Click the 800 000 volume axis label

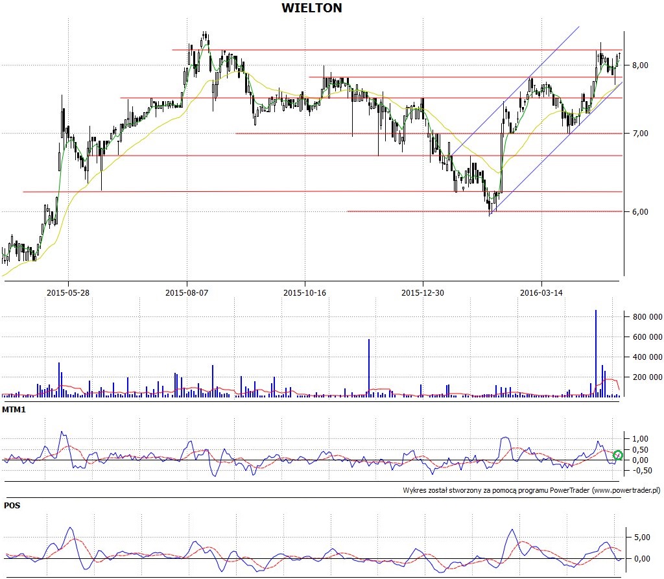click(x=648, y=317)
